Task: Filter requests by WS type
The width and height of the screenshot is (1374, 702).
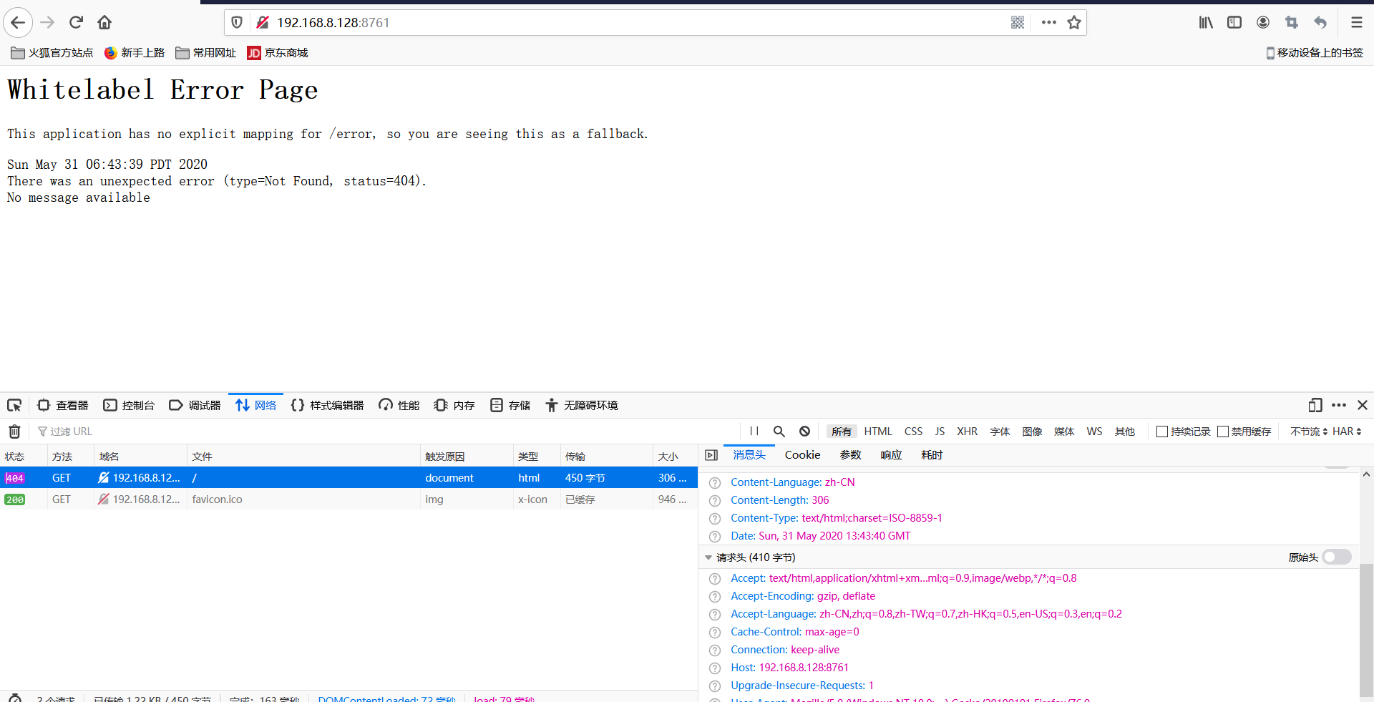Action: [1094, 432]
